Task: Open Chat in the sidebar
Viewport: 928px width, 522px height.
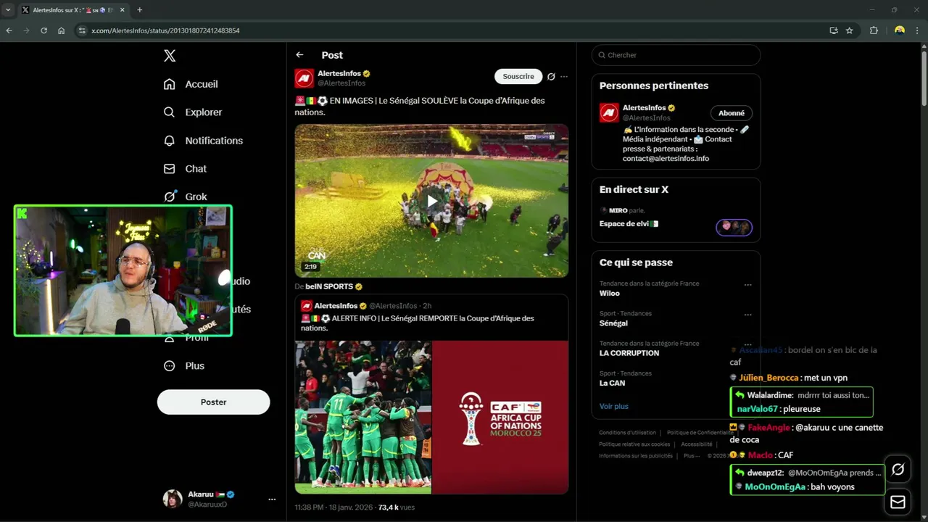Action: 185,169
